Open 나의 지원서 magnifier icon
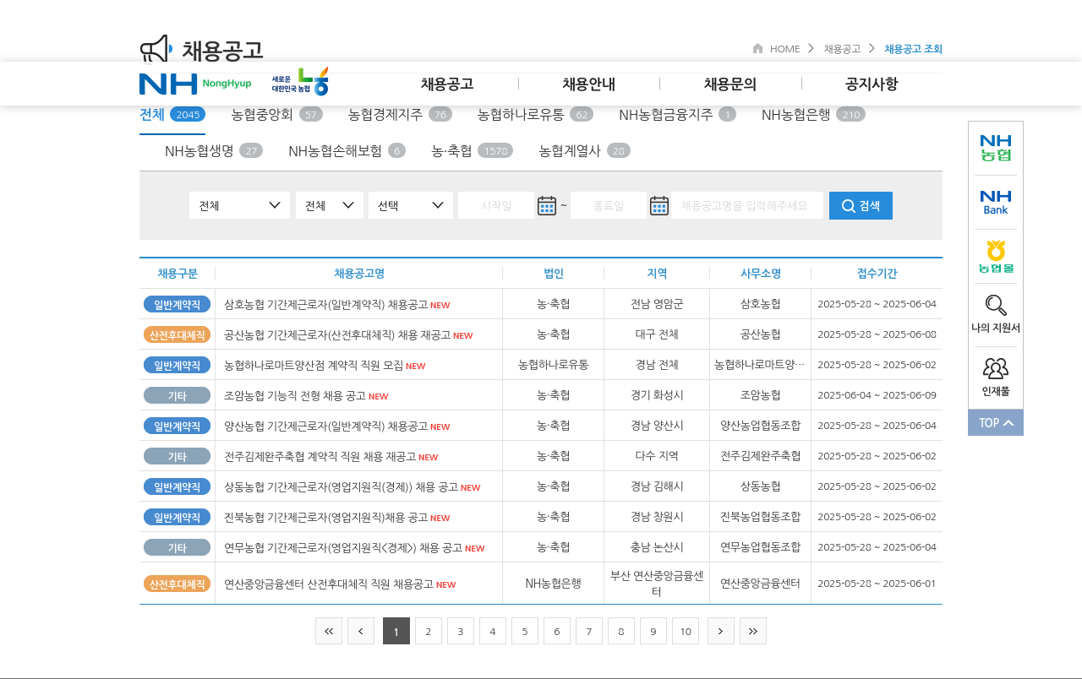Viewport: 1082px width, 679px height. click(x=996, y=305)
